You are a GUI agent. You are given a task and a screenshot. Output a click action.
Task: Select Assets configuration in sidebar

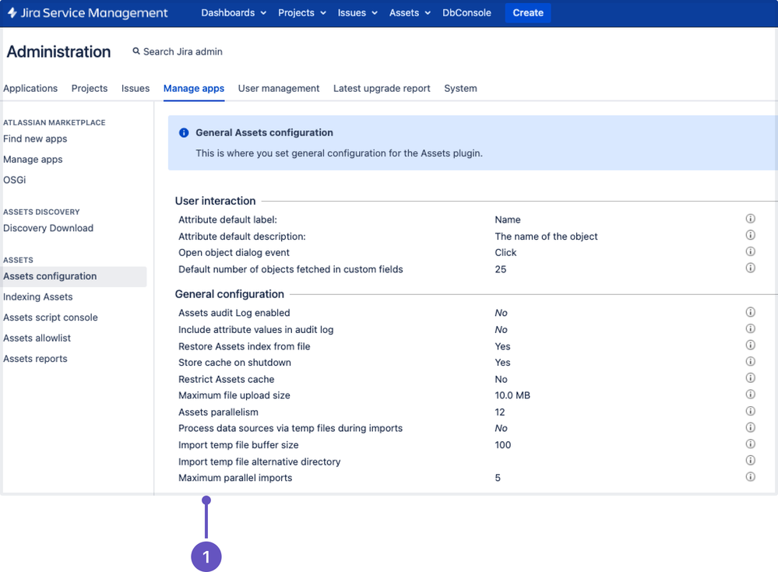tap(75, 276)
